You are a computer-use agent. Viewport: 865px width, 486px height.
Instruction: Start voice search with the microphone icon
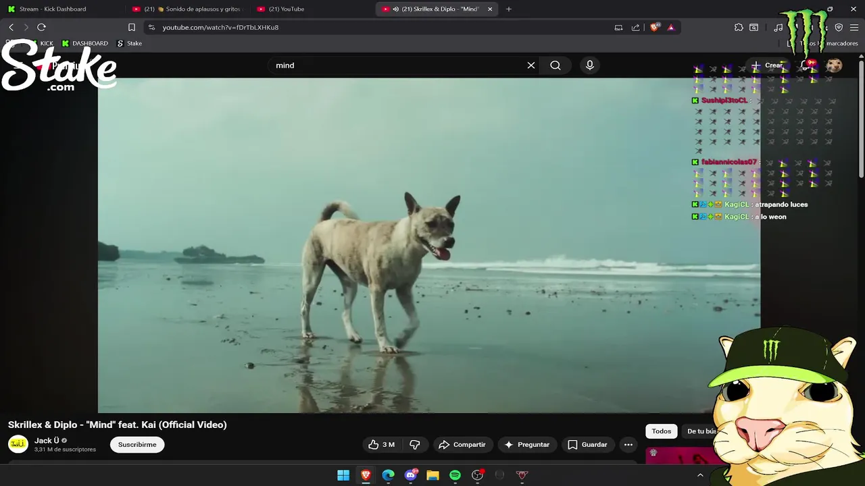click(590, 65)
